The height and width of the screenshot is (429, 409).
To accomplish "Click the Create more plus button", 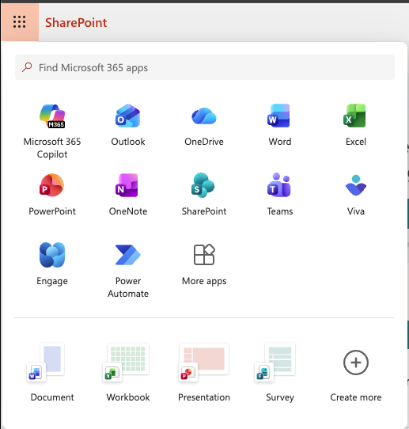I will (356, 363).
